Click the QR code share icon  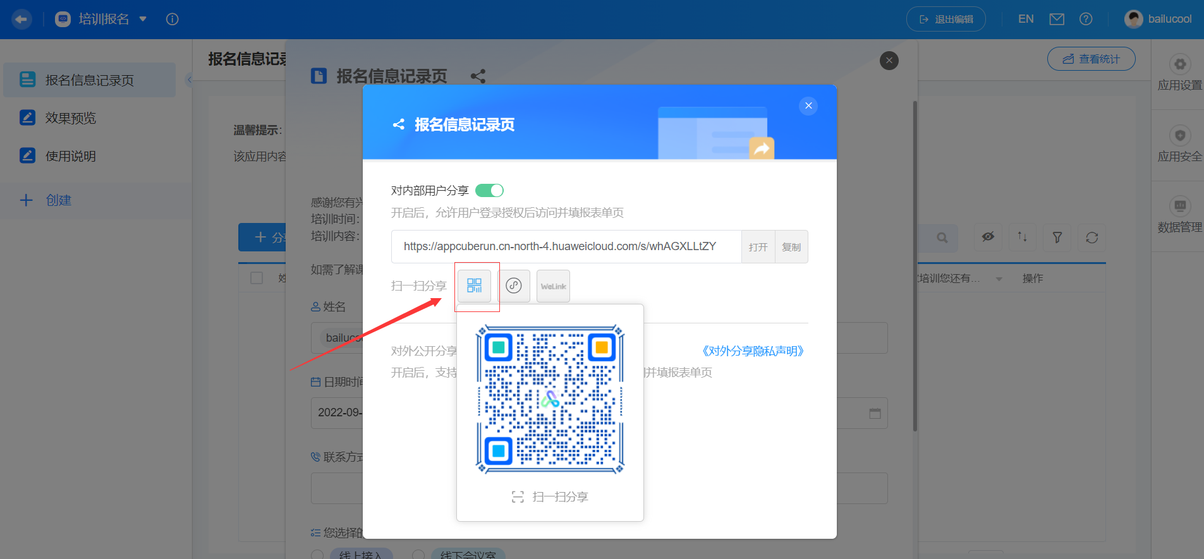474,286
